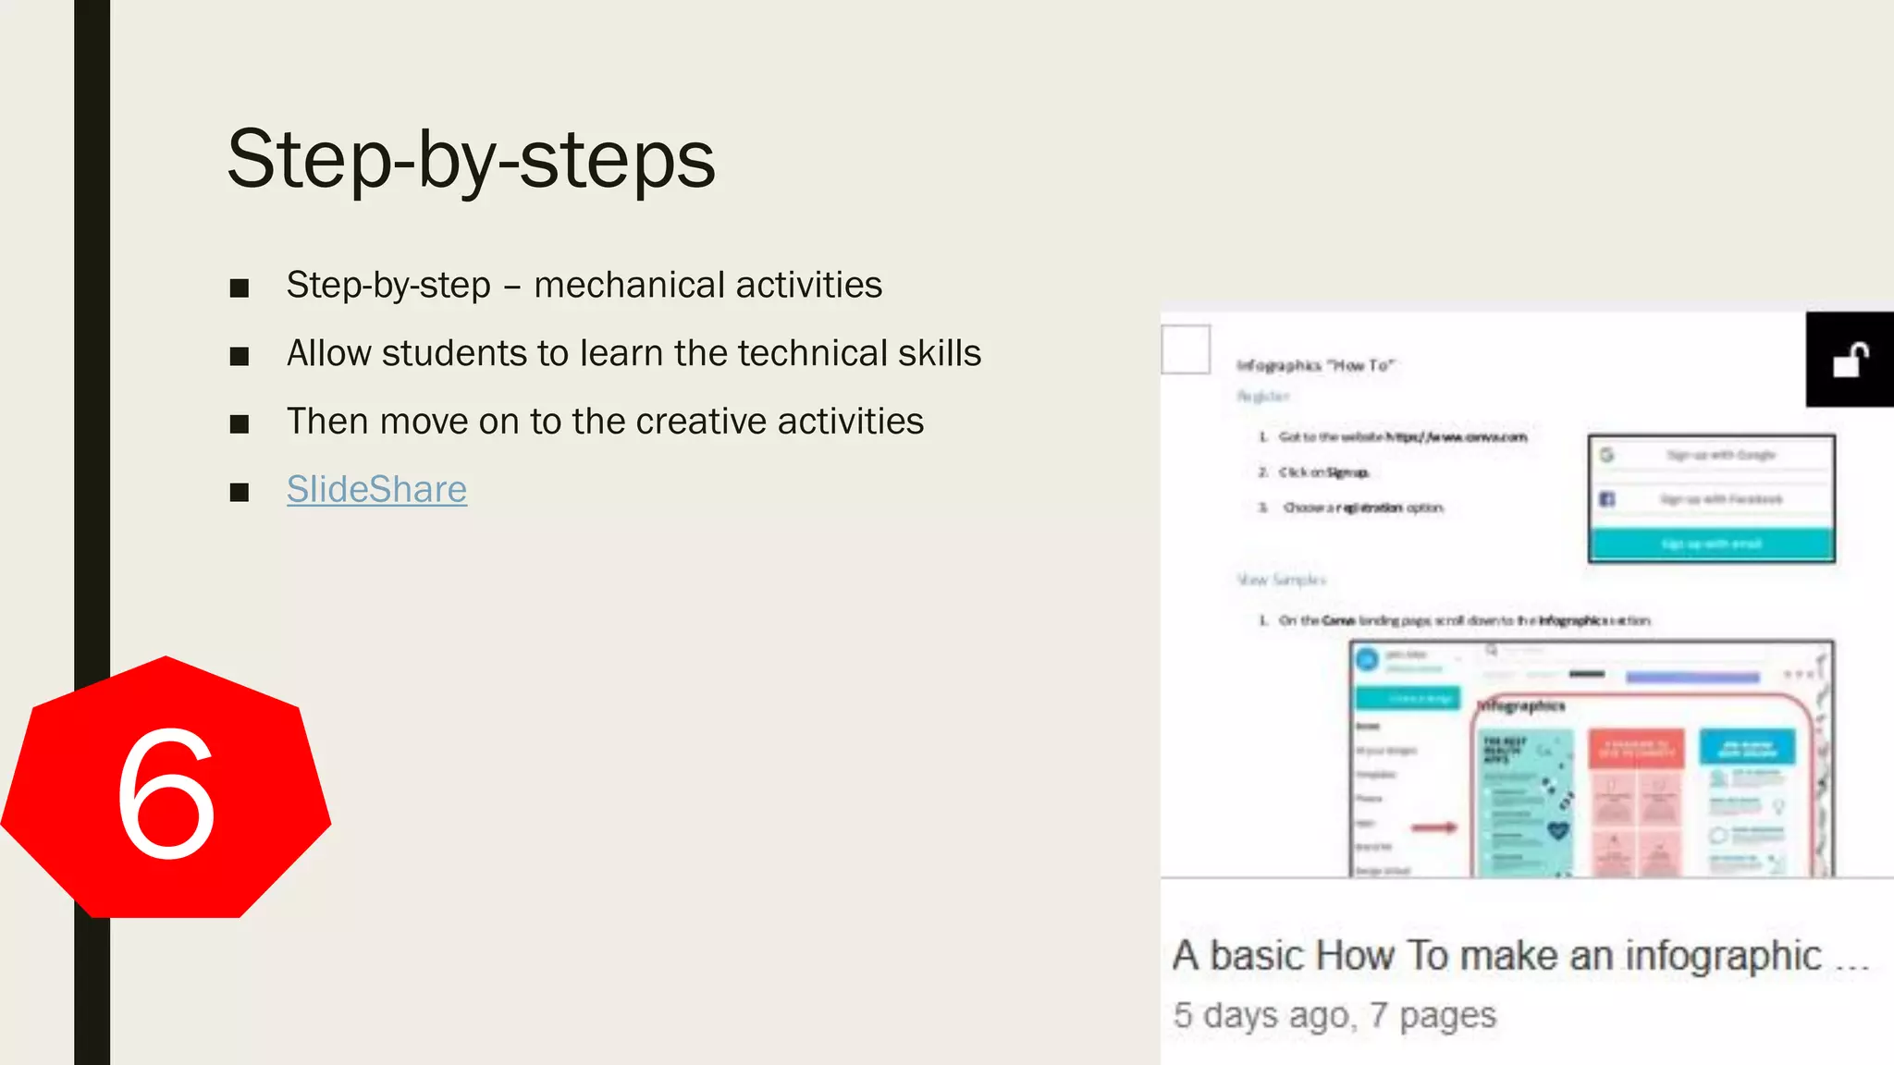Click 'A basic How To make an infographic' title
Screen dimensions: 1894x1065
[x=1520, y=955]
